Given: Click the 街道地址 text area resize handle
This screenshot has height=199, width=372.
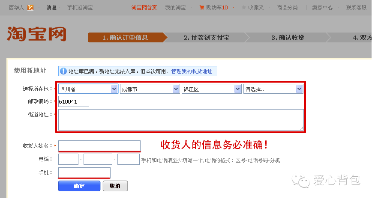Looking at the screenshot, I should (301, 128).
